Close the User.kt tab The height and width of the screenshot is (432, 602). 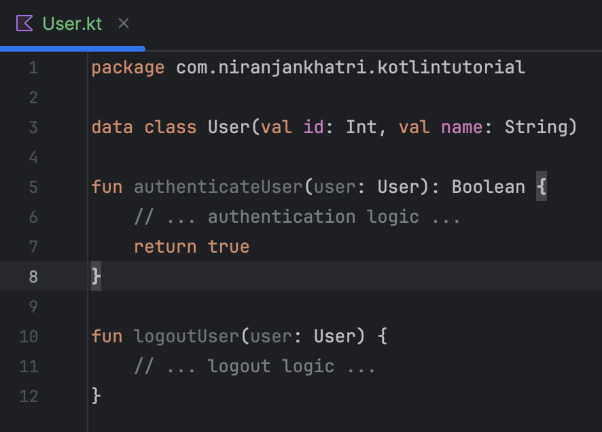[x=123, y=22]
